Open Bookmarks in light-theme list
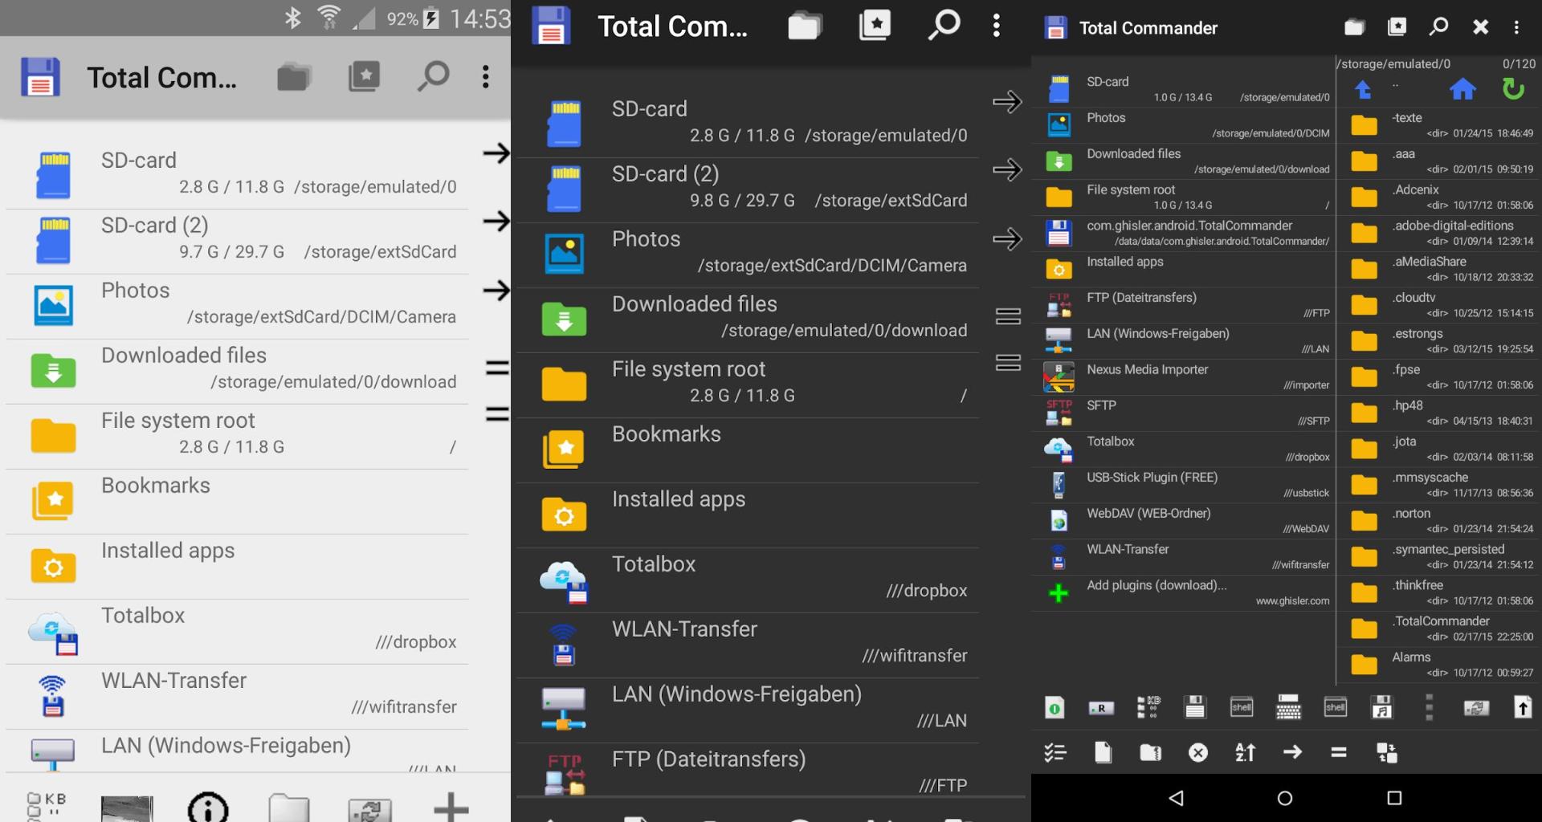The width and height of the screenshot is (1542, 822). 237,500
